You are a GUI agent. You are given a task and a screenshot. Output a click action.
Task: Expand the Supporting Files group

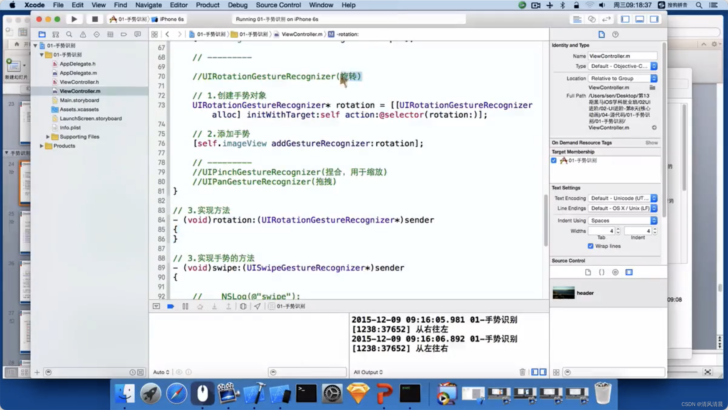[48, 137]
